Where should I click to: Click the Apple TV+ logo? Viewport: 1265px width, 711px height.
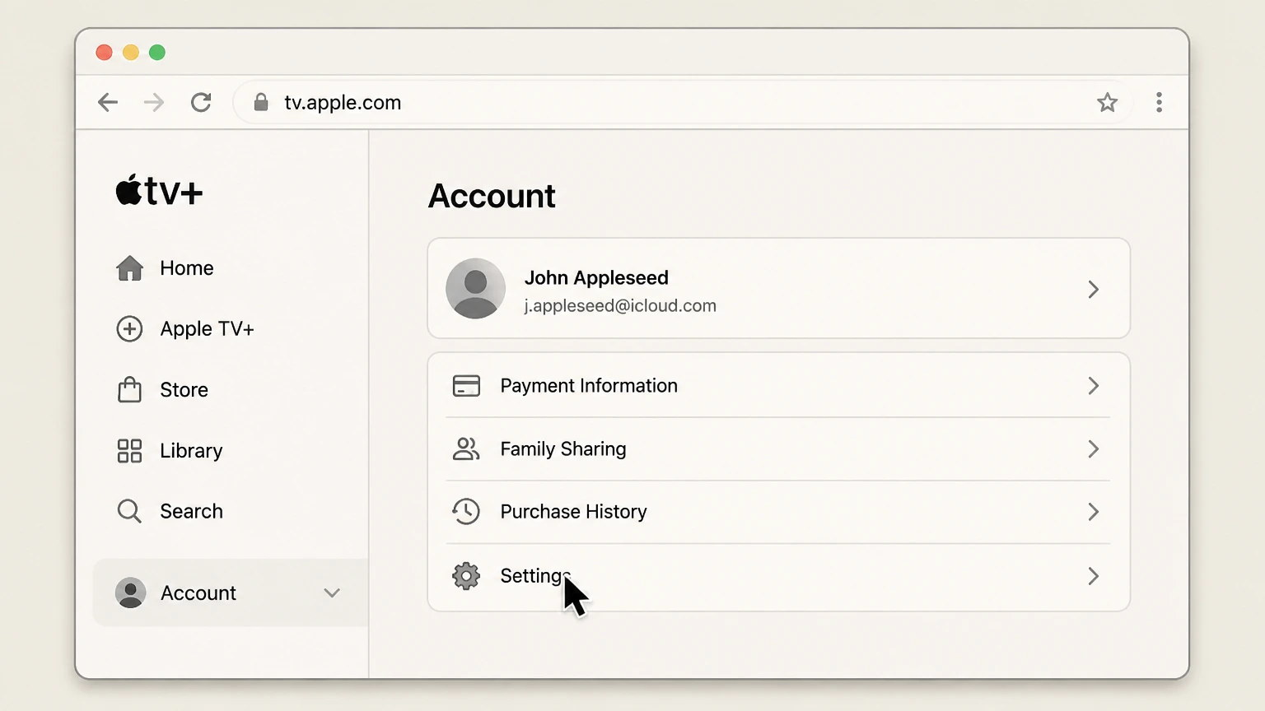point(159,190)
